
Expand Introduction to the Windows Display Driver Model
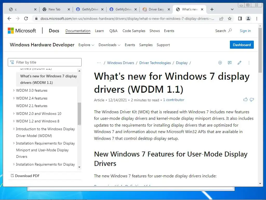point(14,129)
